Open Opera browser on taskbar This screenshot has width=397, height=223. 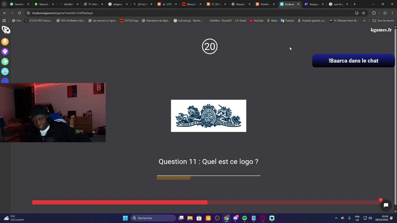pyautogui.click(x=263, y=218)
